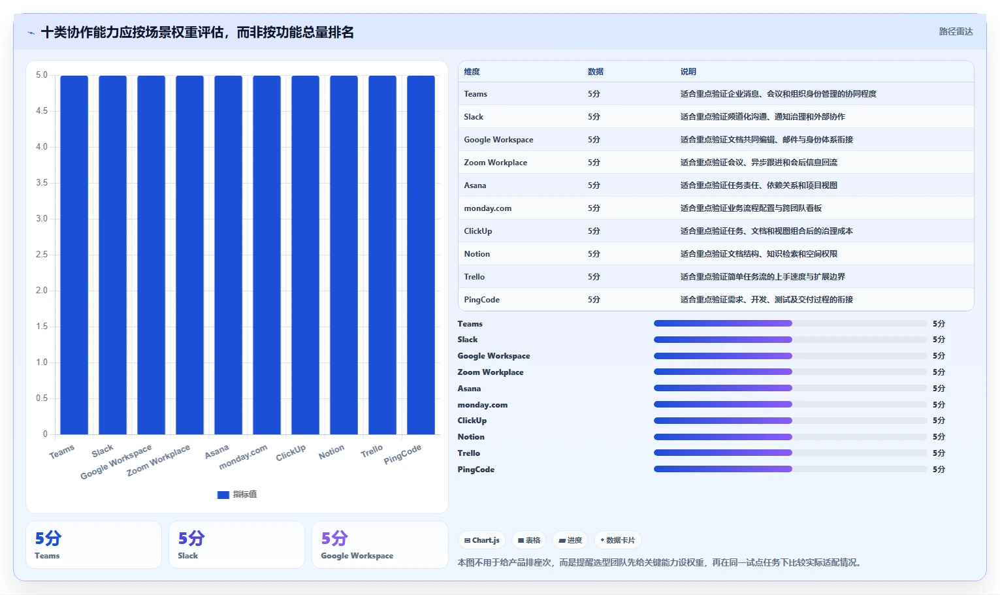Select Notion in the table
The height and width of the screenshot is (595, 1000).
(x=477, y=254)
